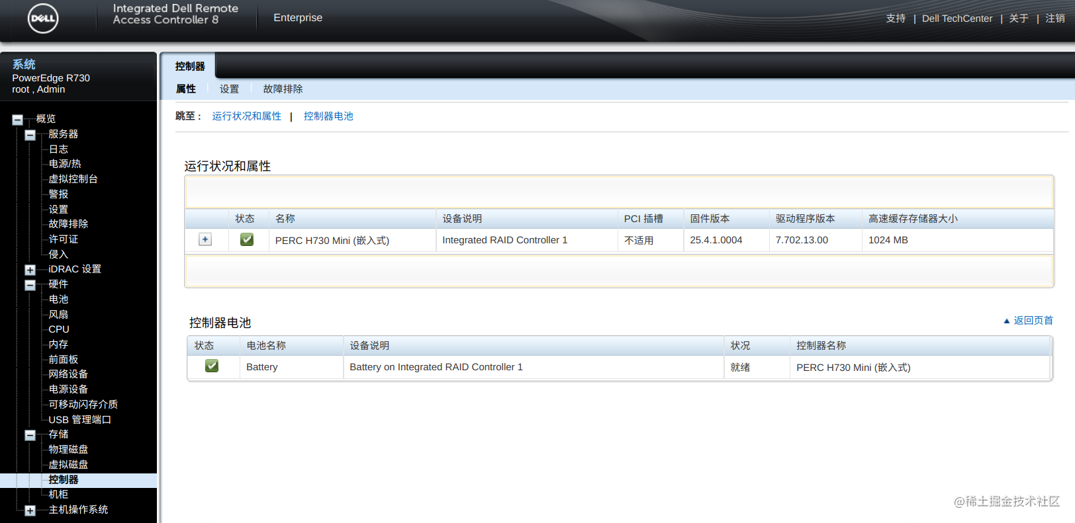Open the 支持 link in header
Image resolution: width=1075 pixels, height=523 pixels.
click(896, 19)
